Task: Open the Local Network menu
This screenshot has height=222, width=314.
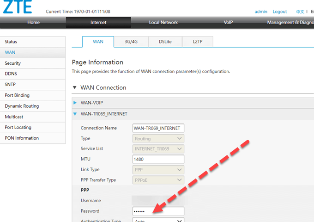Action: 163,22
